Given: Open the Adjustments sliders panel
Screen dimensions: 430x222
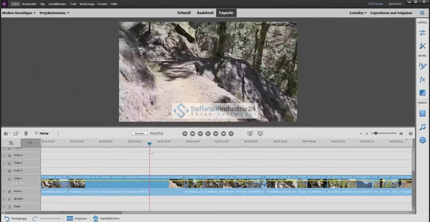Looking at the screenshot, I should point(423,33).
